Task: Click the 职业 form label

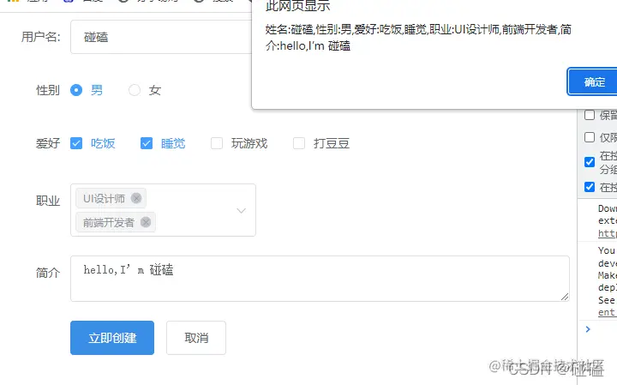Action: (48, 201)
